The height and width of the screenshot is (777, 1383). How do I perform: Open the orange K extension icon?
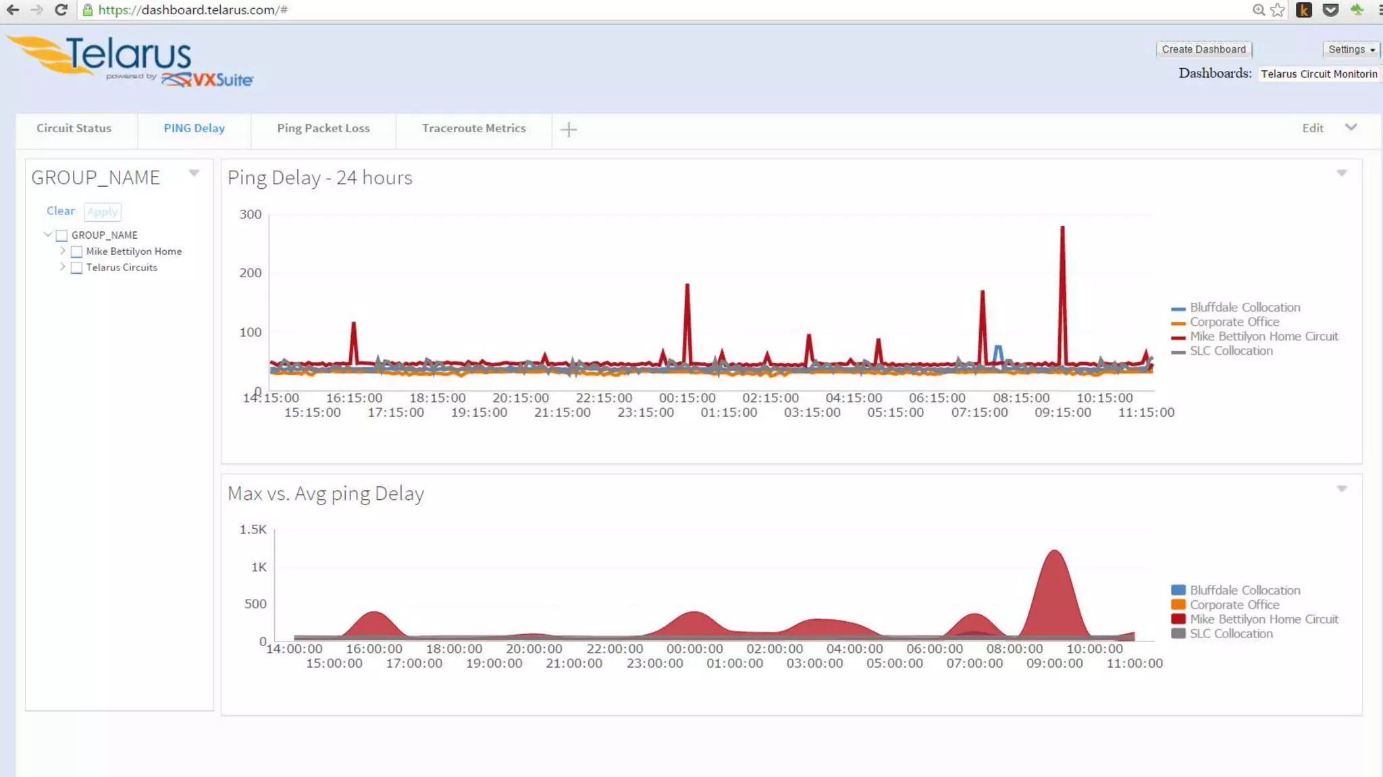click(x=1304, y=9)
